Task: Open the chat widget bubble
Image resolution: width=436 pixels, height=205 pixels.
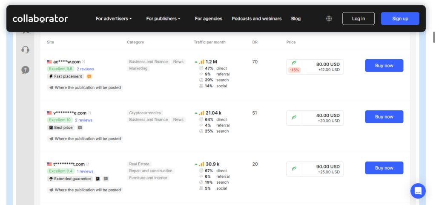Action: pos(418,191)
